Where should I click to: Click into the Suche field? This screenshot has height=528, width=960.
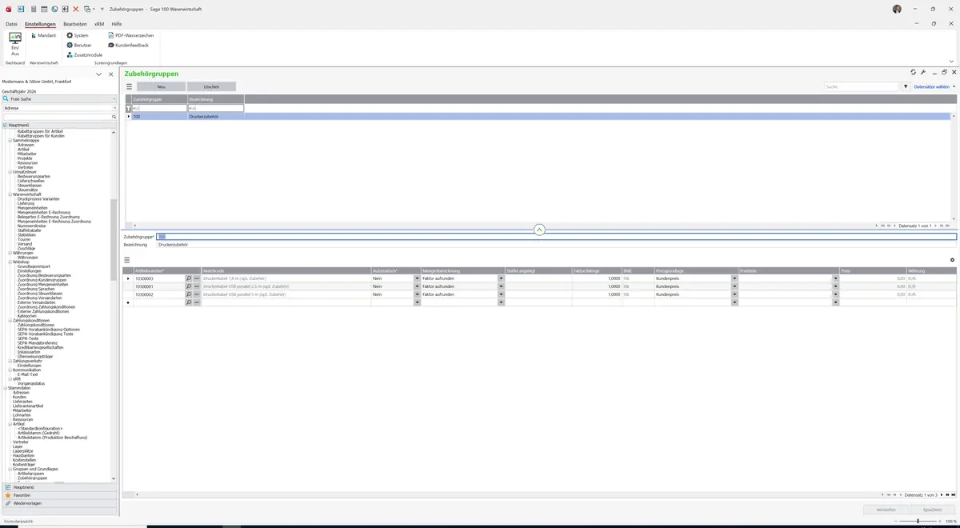coord(862,86)
